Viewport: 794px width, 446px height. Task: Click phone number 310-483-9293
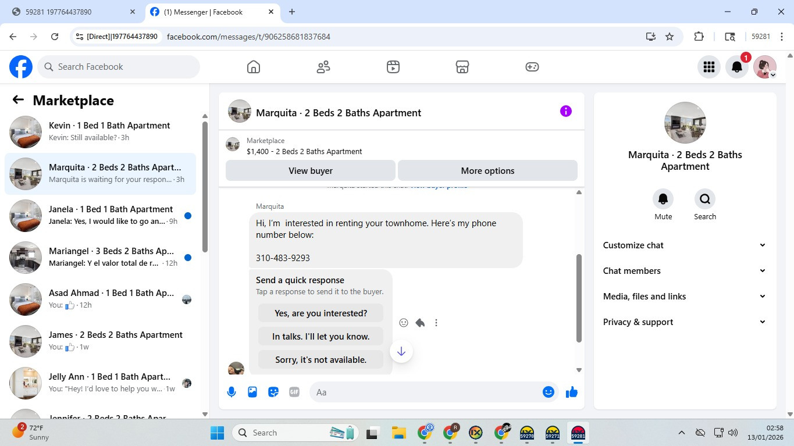point(283,258)
